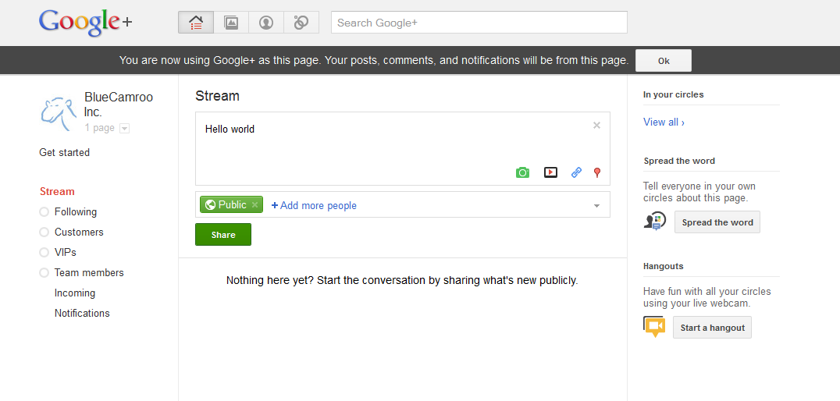The width and height of the screenshot is (840, 401).
Task: Add location with the red pin icon
Action: pyautogui.click(x=597, y=172)
